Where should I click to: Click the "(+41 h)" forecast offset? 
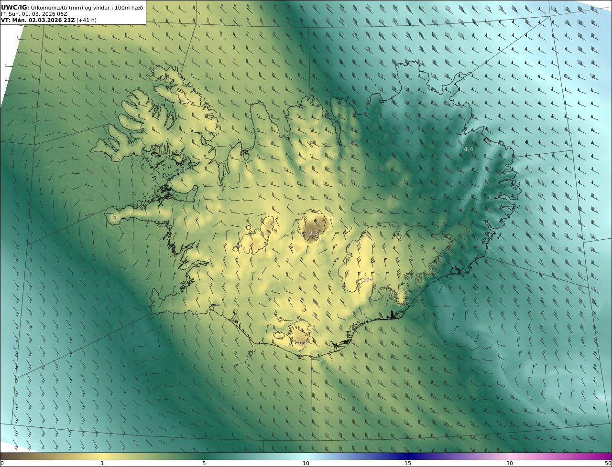coord(87,20)
